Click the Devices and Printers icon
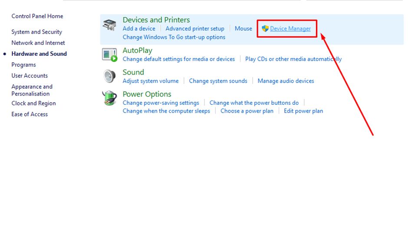 [109, 25]
